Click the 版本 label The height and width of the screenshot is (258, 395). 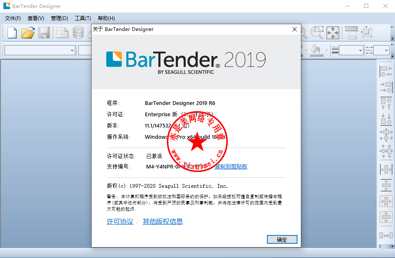click(x=113, y=125)
